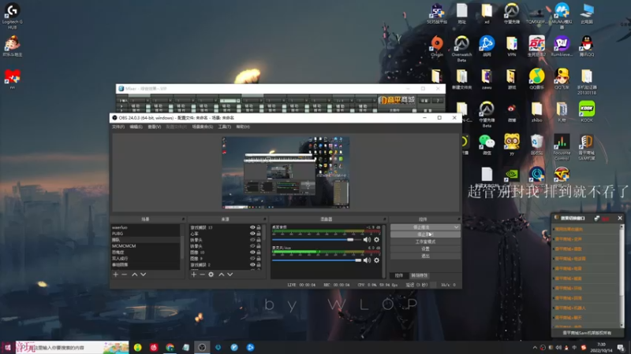
Task: Move the selected scene up
Action: pos(134,275)
